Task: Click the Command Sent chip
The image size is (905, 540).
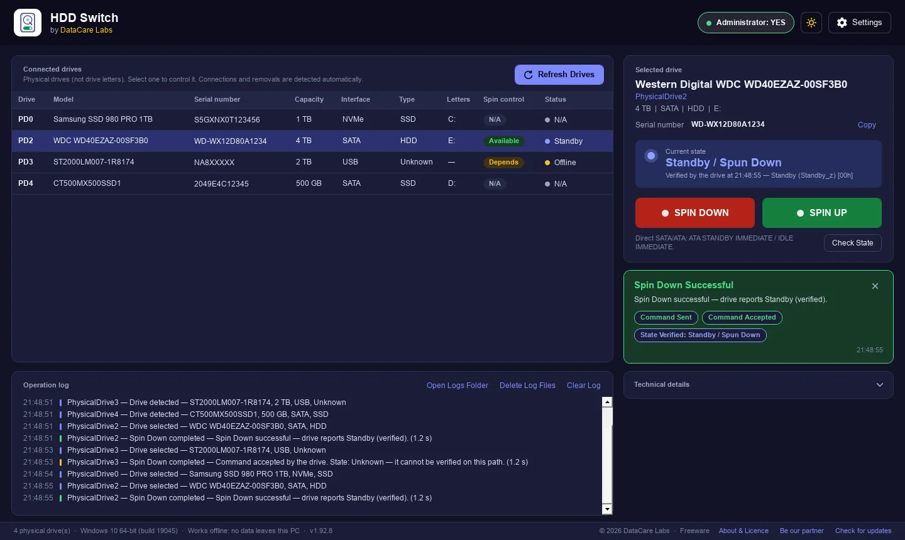Action: click(x=666, y=318)
